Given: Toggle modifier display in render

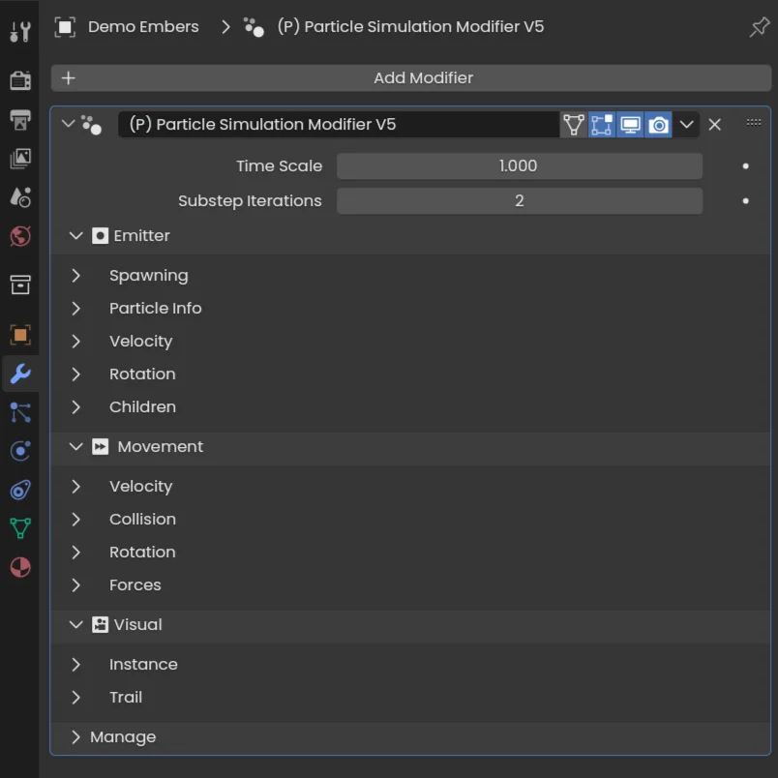Looking at the screenshot, I should [658, 125].
